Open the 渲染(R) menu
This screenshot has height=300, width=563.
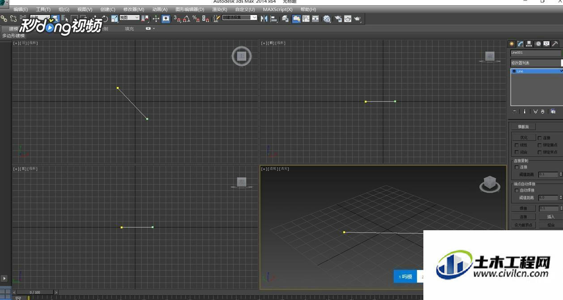tap(219, 9)
